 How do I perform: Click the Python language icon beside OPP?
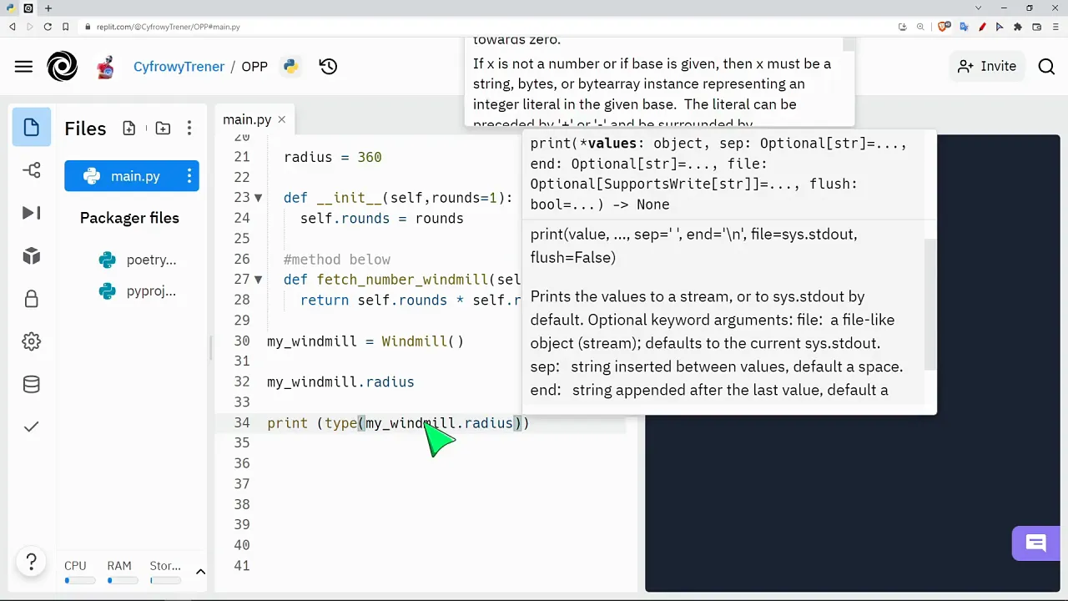pos(290,67)
